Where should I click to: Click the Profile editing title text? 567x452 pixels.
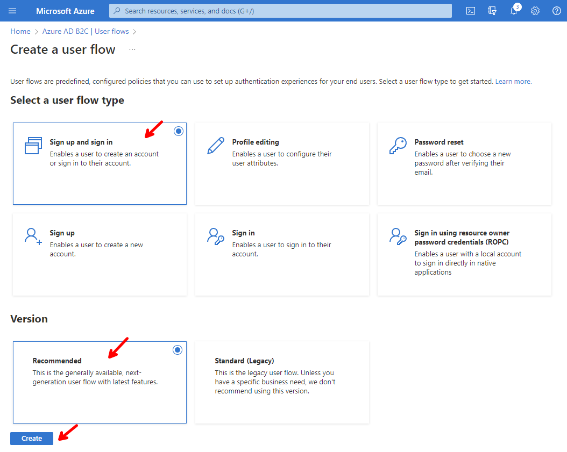pyautogui.click(x=256, y=142)
